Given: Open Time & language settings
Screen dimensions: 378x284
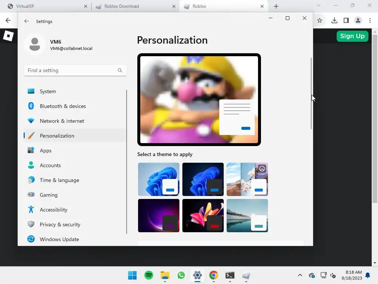Looking at the screenshot, I should pos(75,180).
